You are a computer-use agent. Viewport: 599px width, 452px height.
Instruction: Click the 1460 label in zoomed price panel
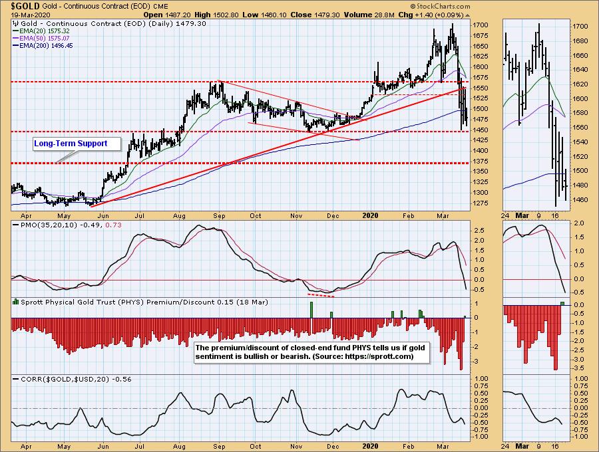pyautogui.click(x=579, y=199)
